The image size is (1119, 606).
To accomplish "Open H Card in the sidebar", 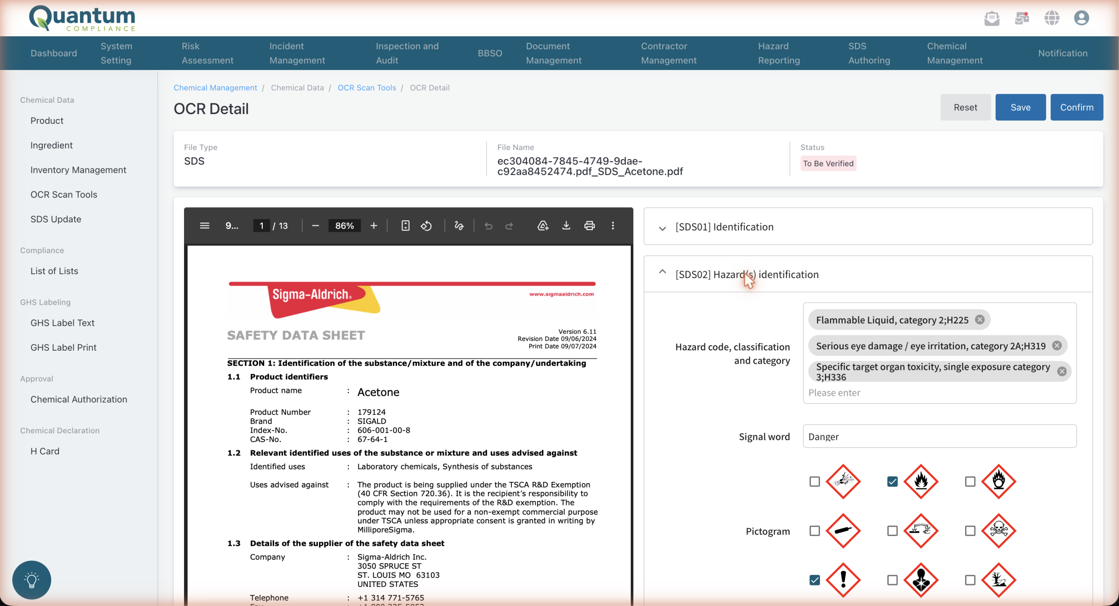I will click(45, 451).
